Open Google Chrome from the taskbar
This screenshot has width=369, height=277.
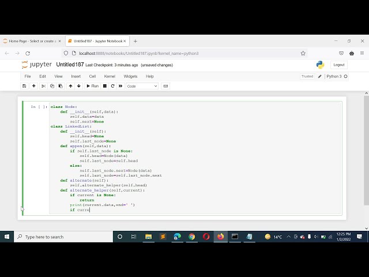(x=192, y=237)
